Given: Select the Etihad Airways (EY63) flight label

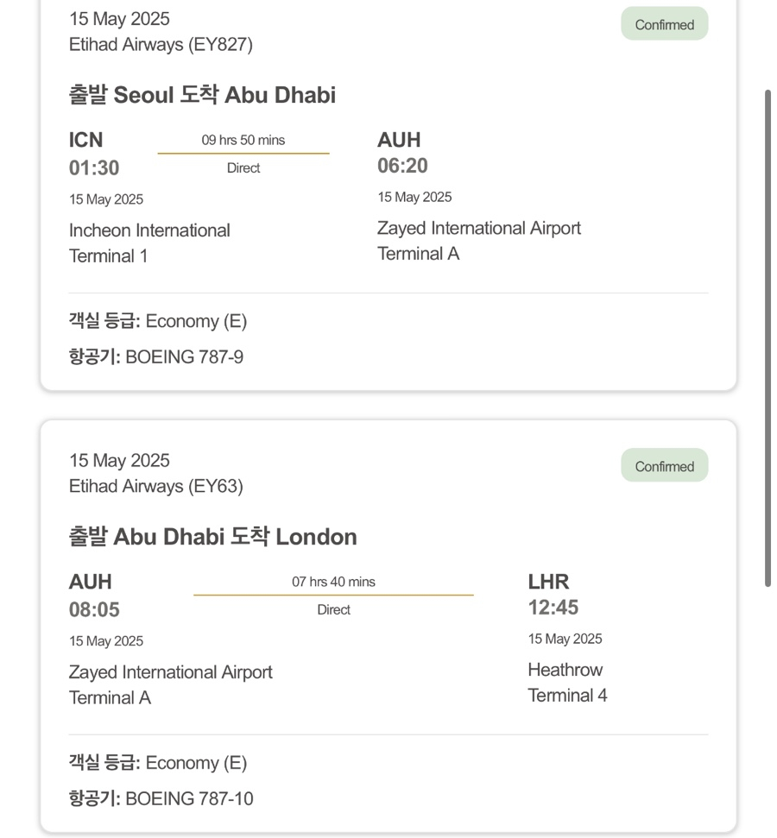Looking at the screenshot, I should pos(155,487).
